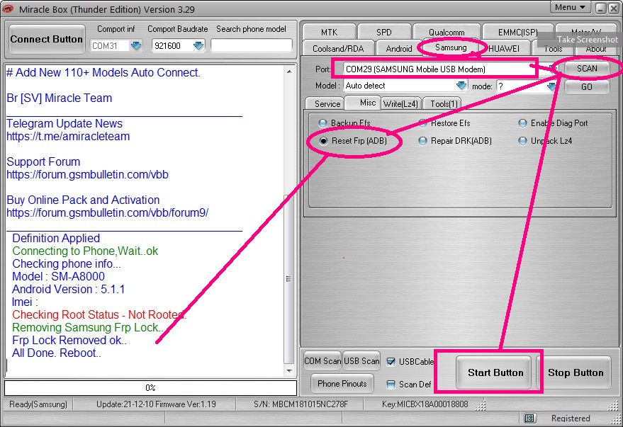Open the mode dropdown arrow
The height and width of the screenshot is (427, 623).
pyautogui.click(x=551, y=86)
